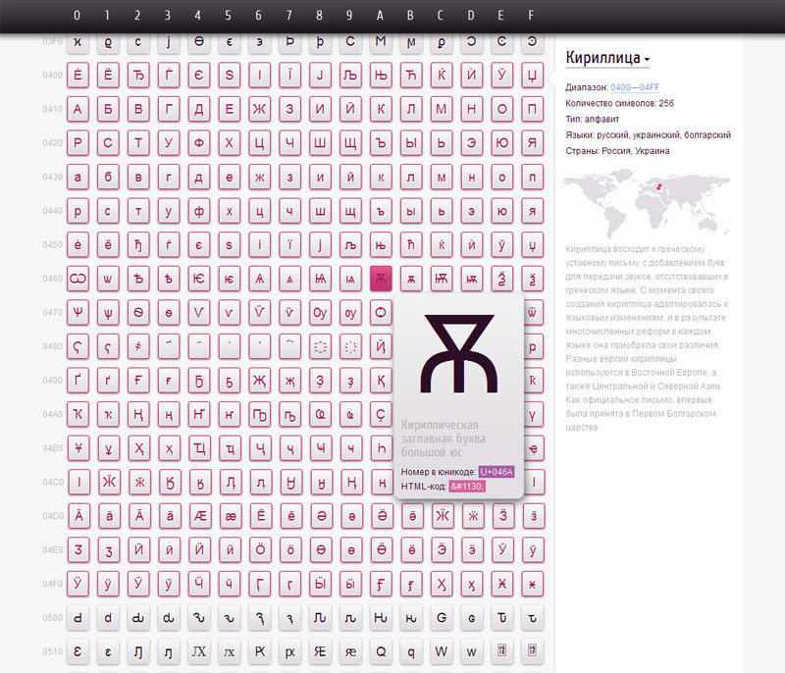Click the lowercase ф tile in row 0440
Viewport: 785px width, 673px height.
[198, 211]
